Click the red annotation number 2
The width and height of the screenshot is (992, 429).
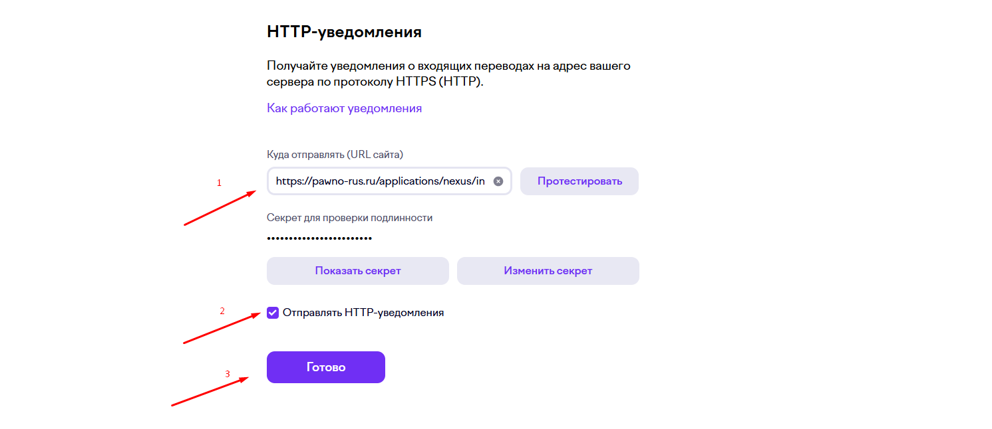pyautogui.click(x=222, y=311)
